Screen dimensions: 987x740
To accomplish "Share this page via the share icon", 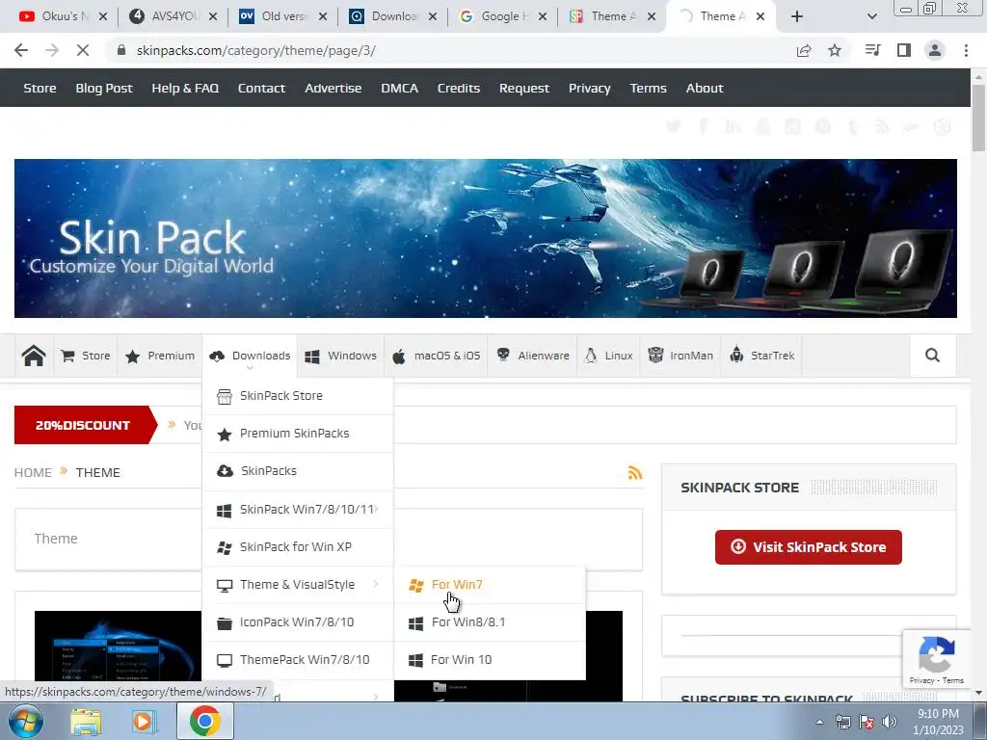I will pyautogui.click(x=804, y=50).
